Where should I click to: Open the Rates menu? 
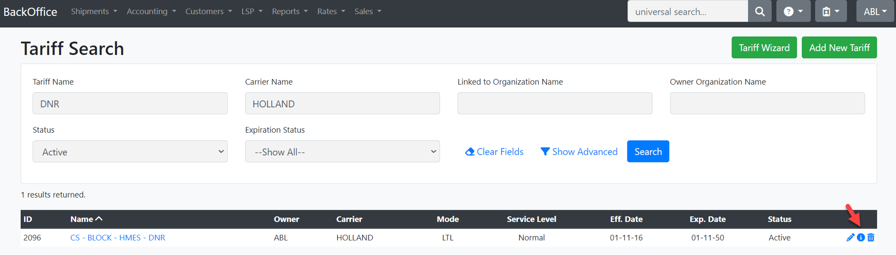[x=331, y=11]
